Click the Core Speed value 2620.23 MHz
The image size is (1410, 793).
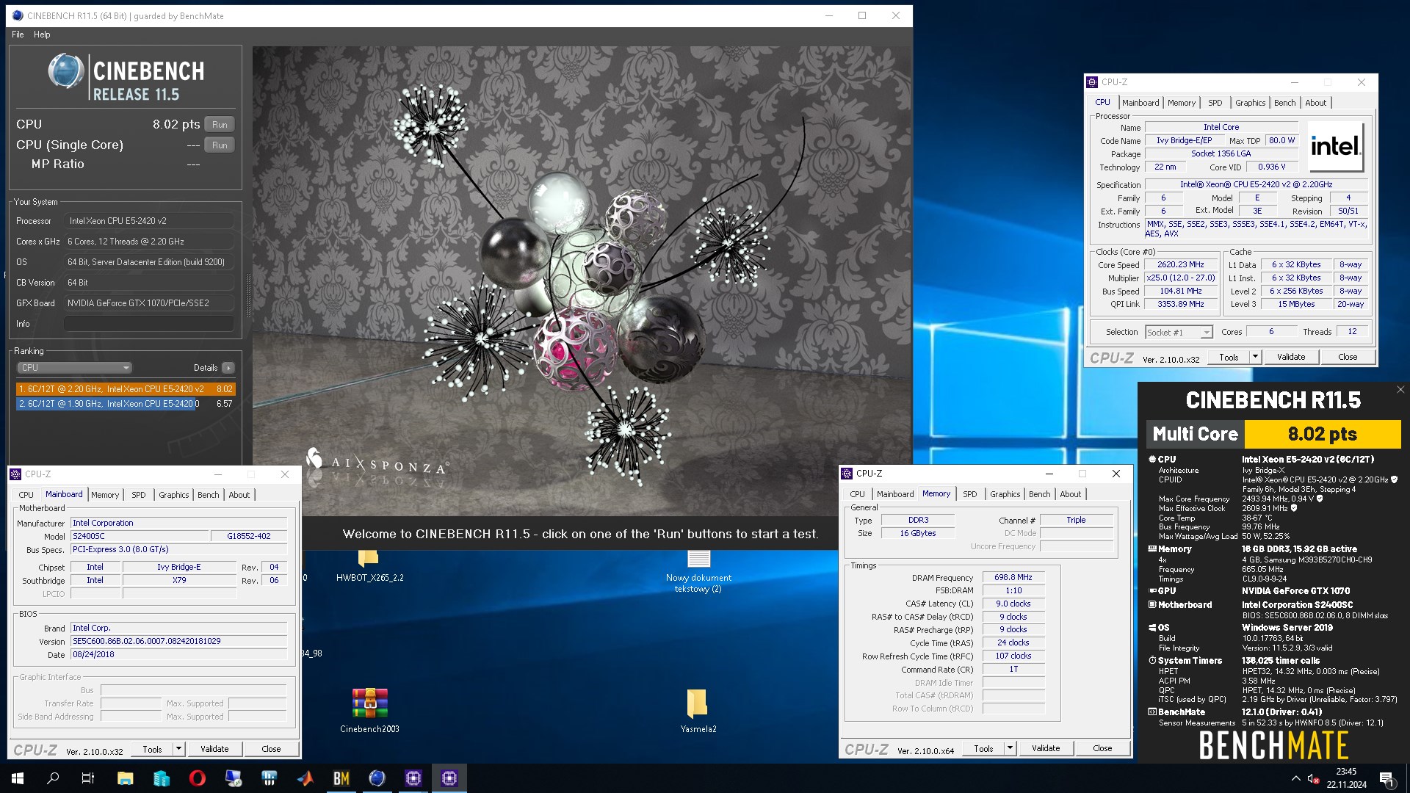click(x=1180, y=265)
